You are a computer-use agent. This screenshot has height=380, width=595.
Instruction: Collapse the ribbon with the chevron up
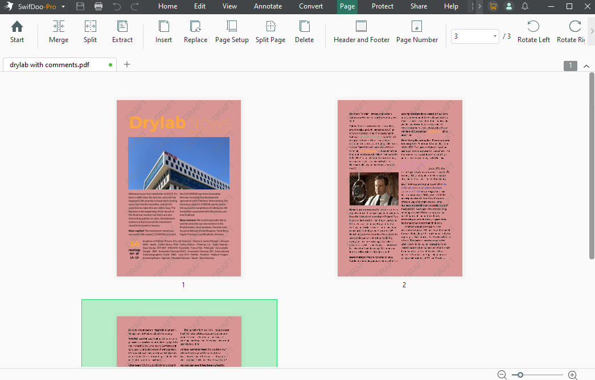(586, 66)
